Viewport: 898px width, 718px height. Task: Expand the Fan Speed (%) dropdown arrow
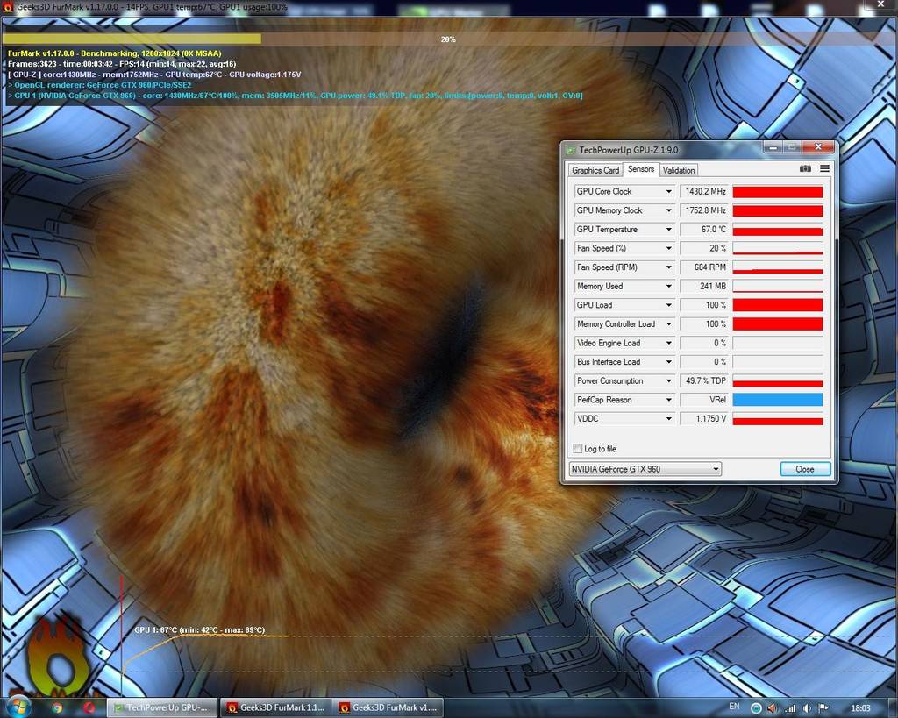point(668,248)
